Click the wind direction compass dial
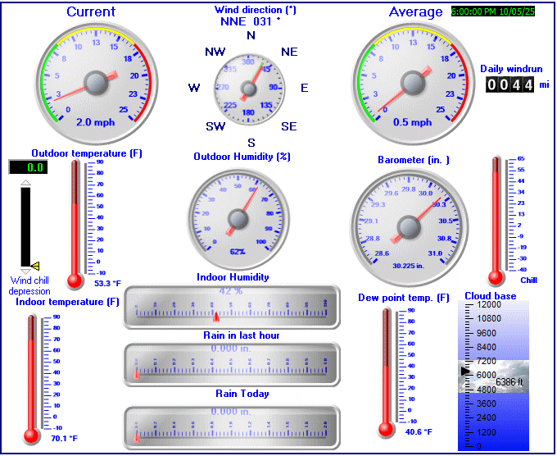 pos(251,88)
